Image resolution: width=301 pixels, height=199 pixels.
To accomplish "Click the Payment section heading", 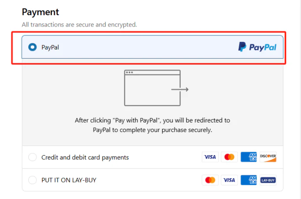I will (40, 12).
